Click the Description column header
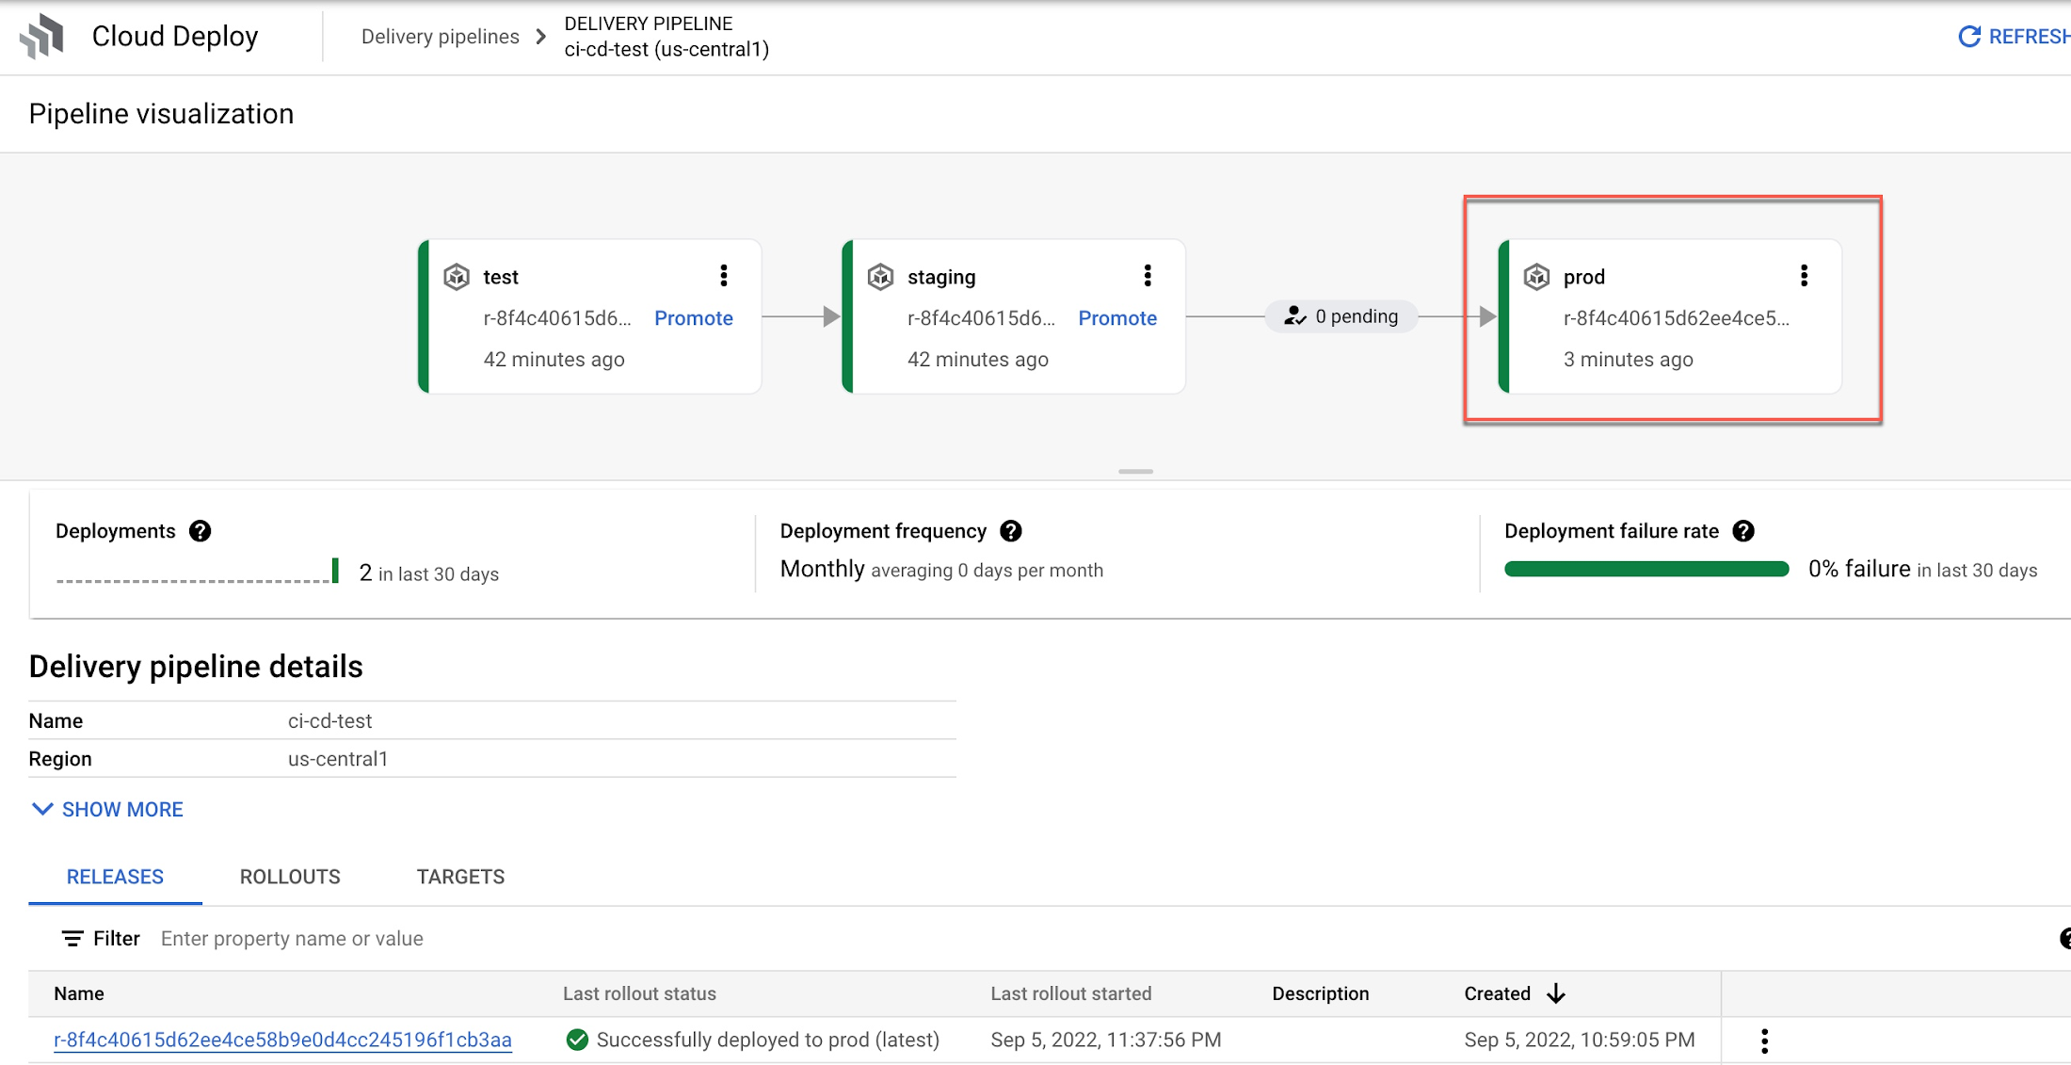 (x=1321, y=993)
